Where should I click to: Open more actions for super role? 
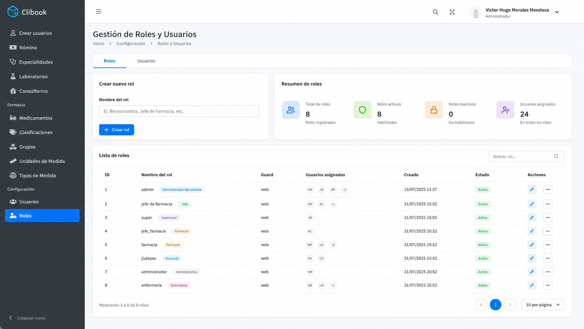[x=548, y=217]
